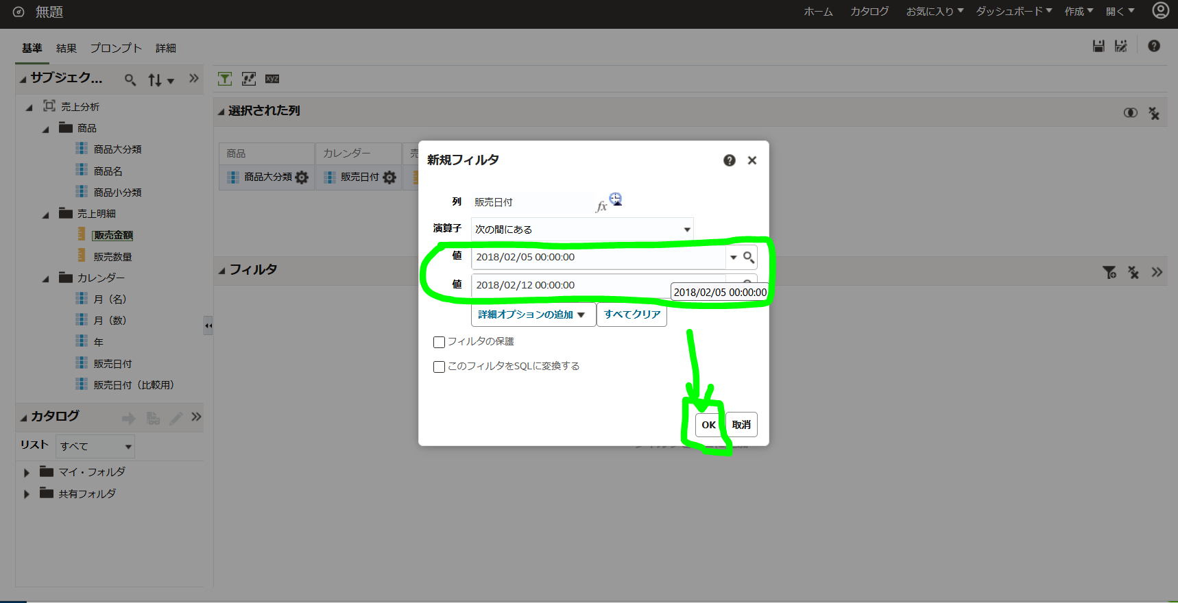Check このフィルタをSQLに変換する checkbox

point(440,367)
